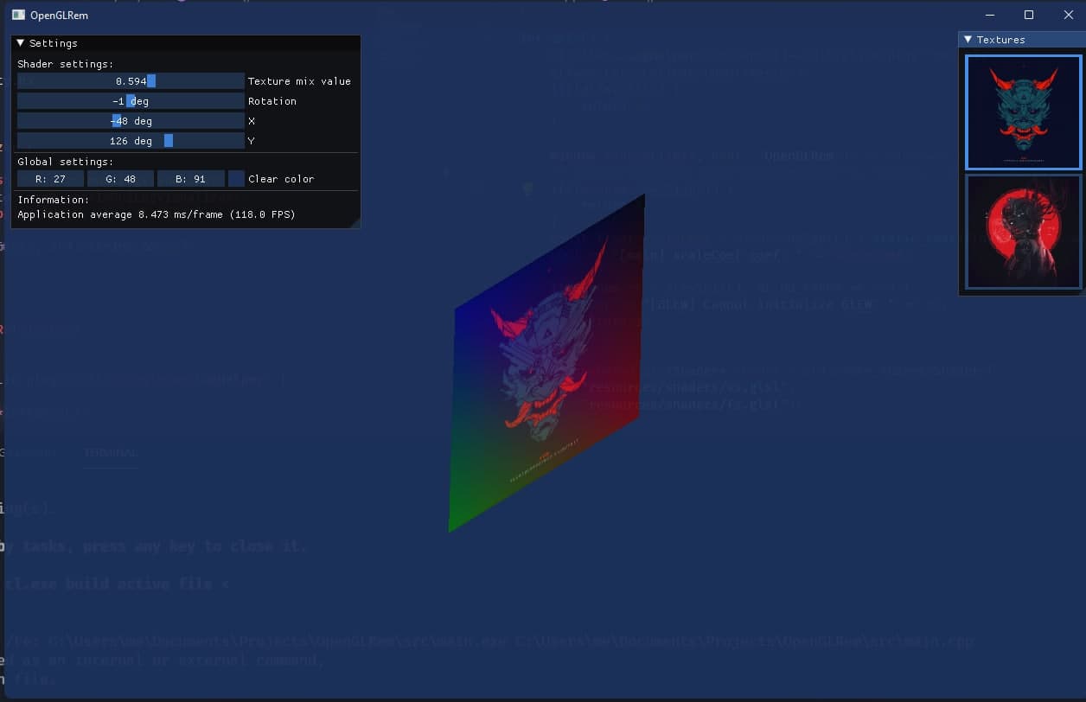Click the B: 91 drag field
Screen dimensions: 1086x702
coord(190,179)
